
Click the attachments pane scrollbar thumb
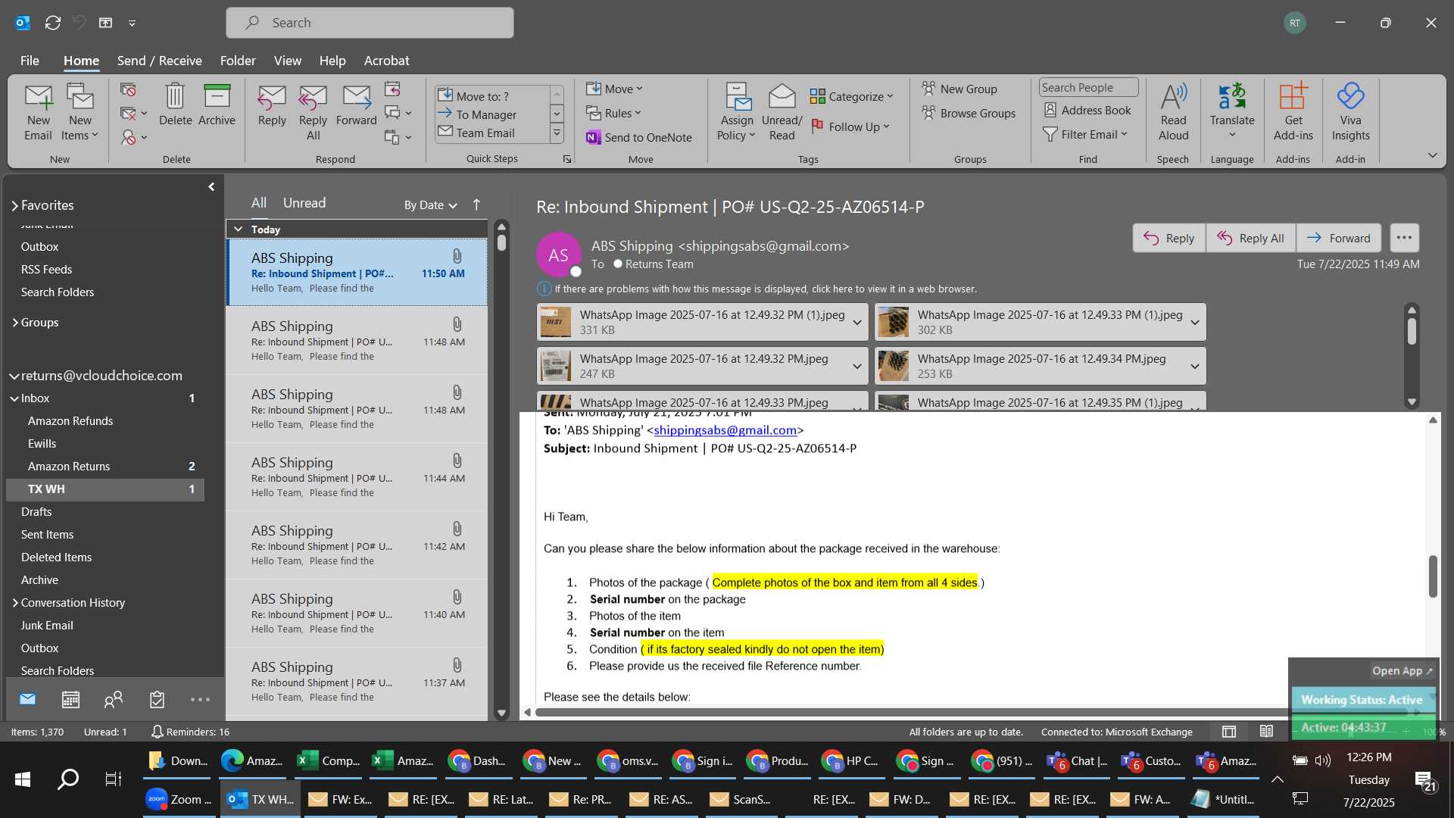coord(1412,331)
